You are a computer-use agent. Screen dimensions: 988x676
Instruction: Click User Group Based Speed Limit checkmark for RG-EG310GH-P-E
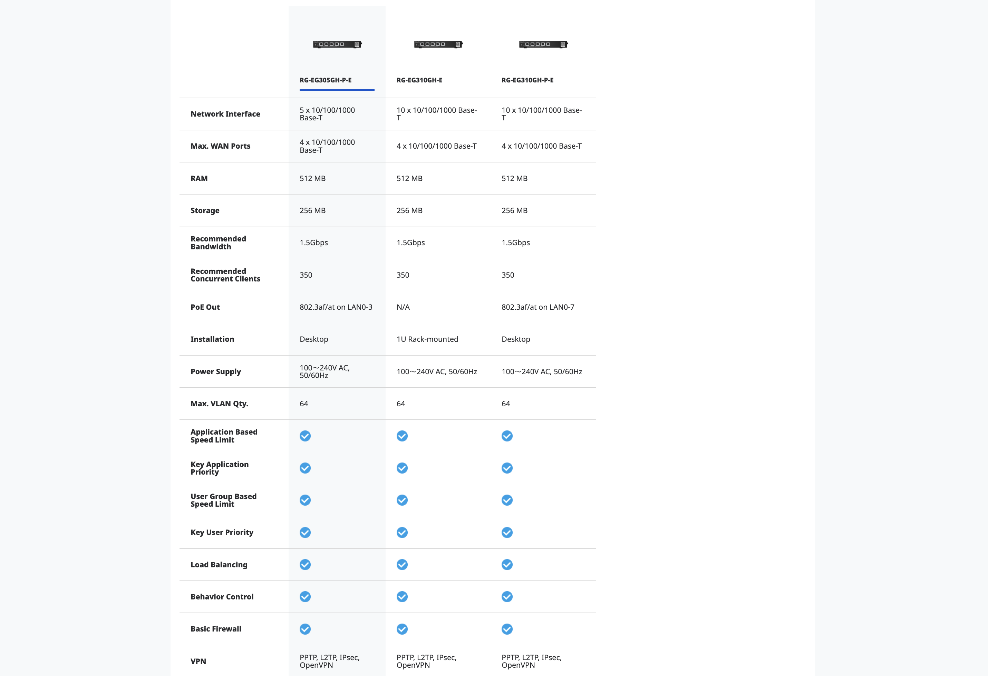(x=507, y=500)
